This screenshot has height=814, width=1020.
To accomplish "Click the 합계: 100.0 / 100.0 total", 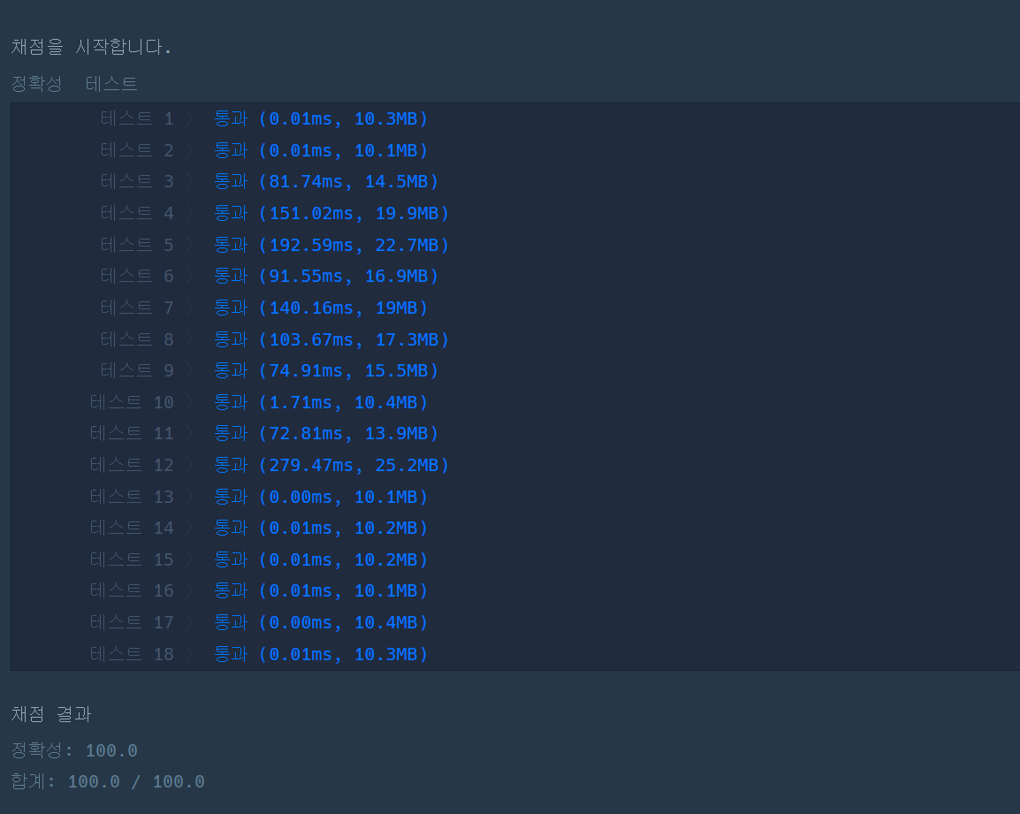I will tap(106, 781).
